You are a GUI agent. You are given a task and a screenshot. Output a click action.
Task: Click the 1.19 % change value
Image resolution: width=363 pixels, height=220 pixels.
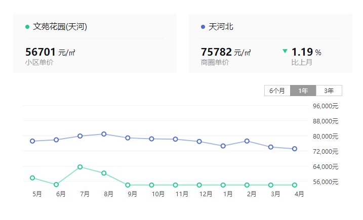[306, 52]
